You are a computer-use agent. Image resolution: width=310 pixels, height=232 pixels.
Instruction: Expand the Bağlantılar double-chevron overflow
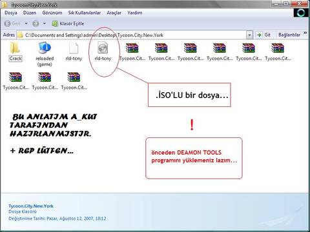305,33
